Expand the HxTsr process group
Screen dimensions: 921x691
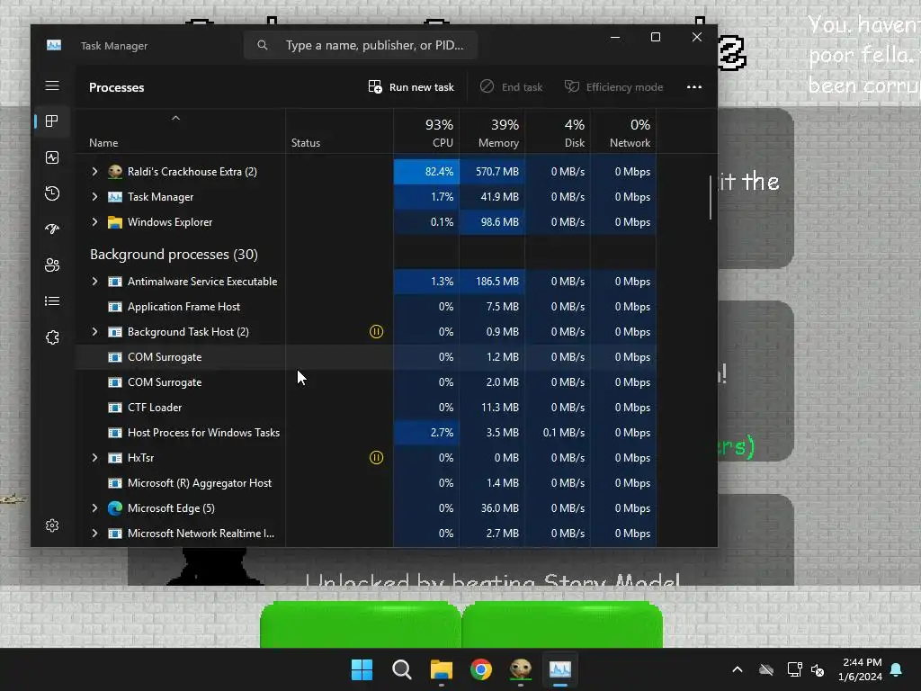[94, 458]
